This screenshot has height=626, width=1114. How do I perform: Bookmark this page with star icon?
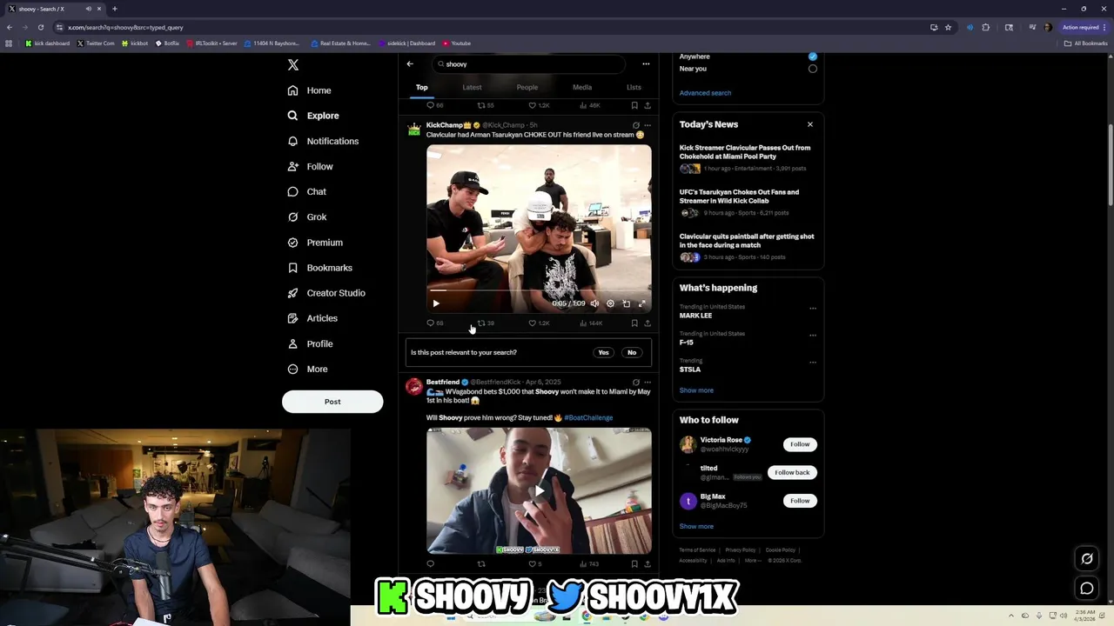point(948,27)
